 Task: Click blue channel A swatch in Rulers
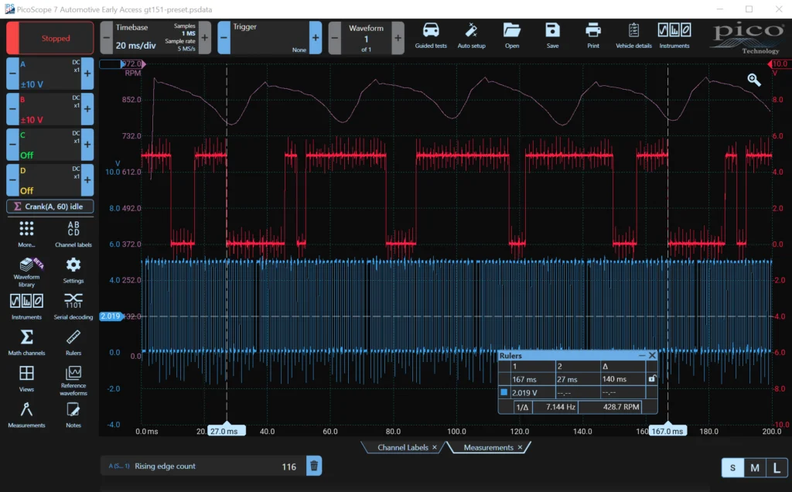coord(504,392)
